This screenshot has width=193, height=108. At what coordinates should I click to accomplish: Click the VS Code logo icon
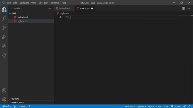3,3
